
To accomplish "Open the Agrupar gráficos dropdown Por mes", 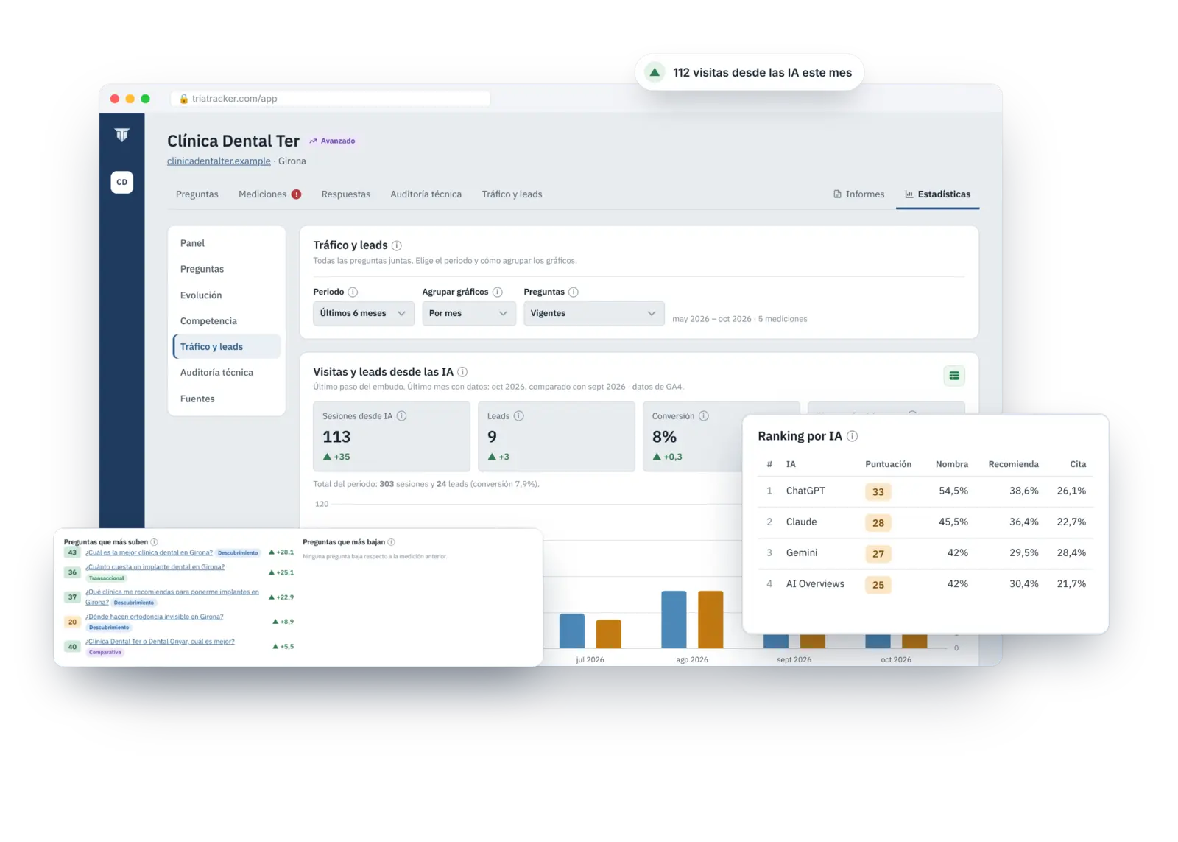I will (x=468, y=313).
